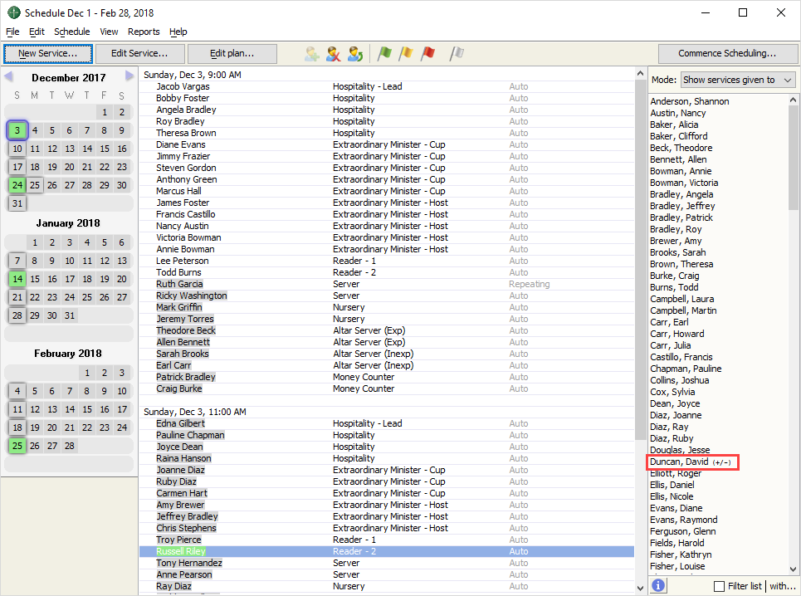Click the Commence Scheduling button
Screen dimensions: 801x596
click(726, 53)
